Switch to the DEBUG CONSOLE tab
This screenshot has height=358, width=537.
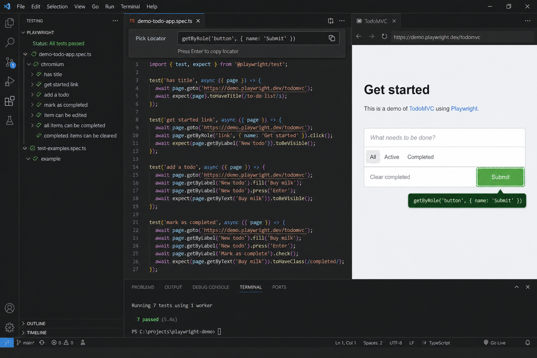[x=211, y=287]
